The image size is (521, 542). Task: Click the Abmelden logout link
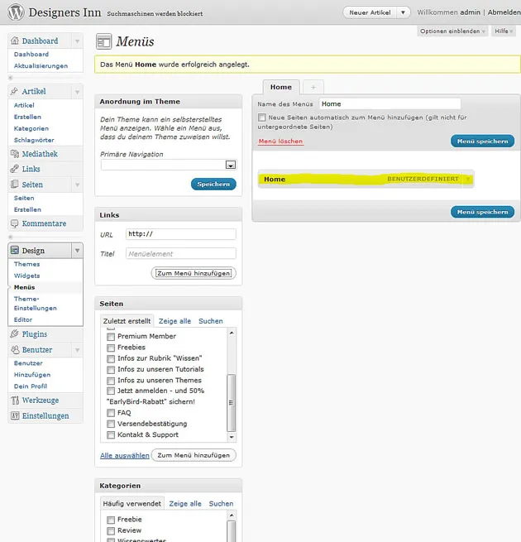click(x=504, y=12)
